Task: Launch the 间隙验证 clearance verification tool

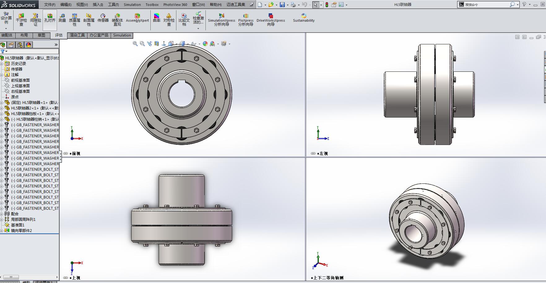Action: coord(36,20)
